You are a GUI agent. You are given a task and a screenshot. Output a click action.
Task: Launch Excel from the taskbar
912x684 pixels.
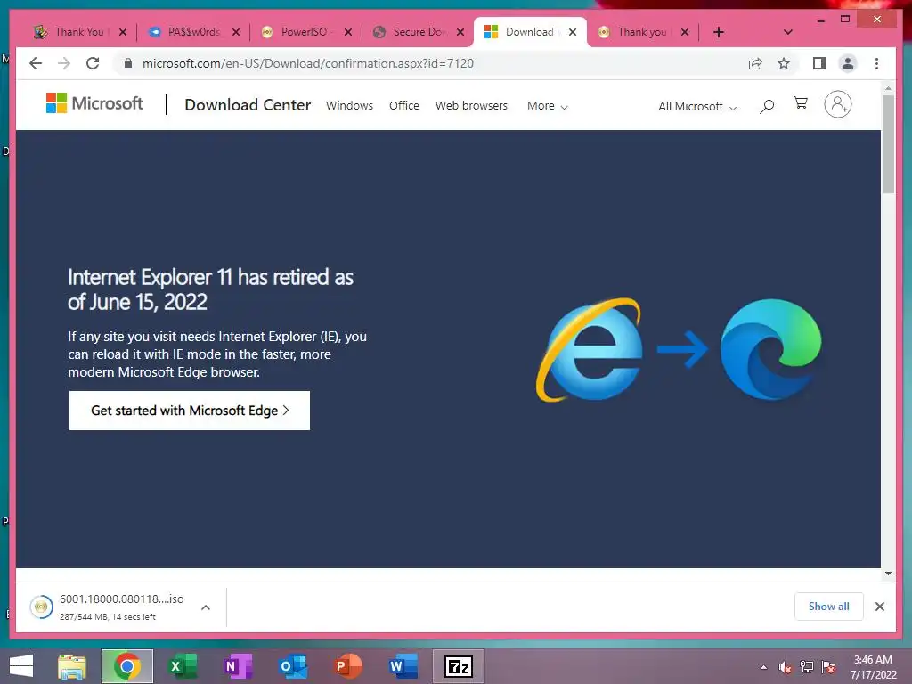182,666
